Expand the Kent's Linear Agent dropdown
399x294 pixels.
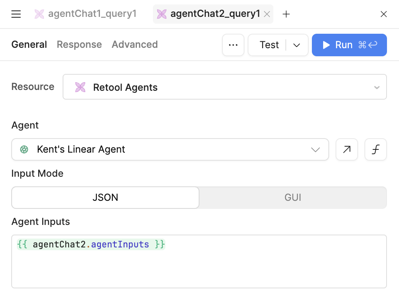170,149
